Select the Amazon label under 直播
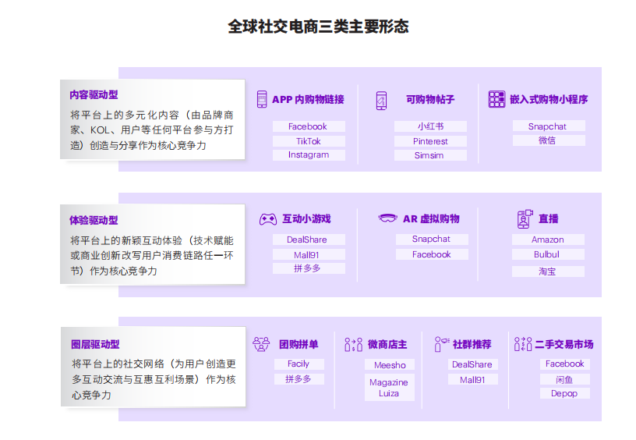 pyautogui.click(x=547, y=240)
